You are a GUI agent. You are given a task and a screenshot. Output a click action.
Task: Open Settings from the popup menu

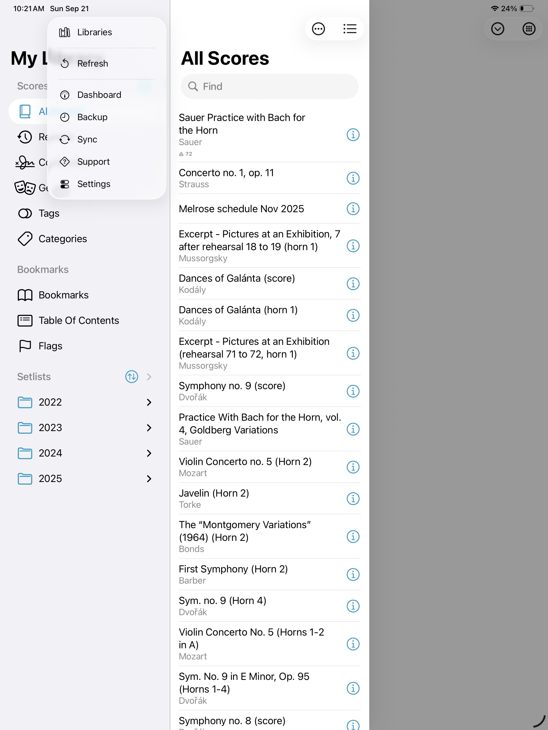pyautogui.click(x=93, y=184)
